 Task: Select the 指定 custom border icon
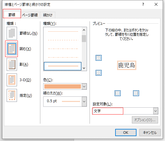[x=12, y=95]
